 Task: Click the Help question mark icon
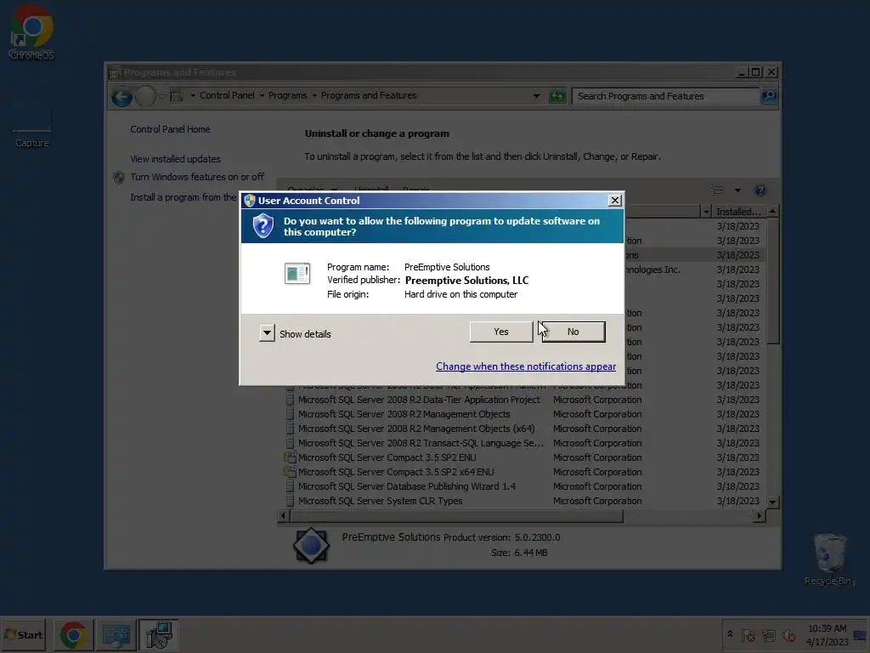[x=760, y=190]
